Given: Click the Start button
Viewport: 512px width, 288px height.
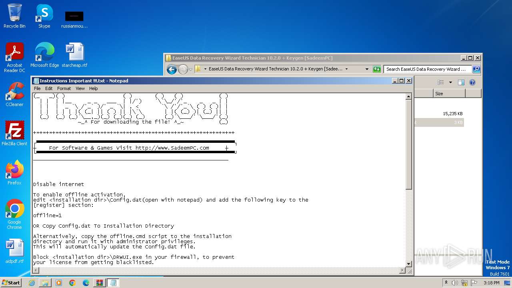Looking at the screenshot, I should click(x=11, y=283).
